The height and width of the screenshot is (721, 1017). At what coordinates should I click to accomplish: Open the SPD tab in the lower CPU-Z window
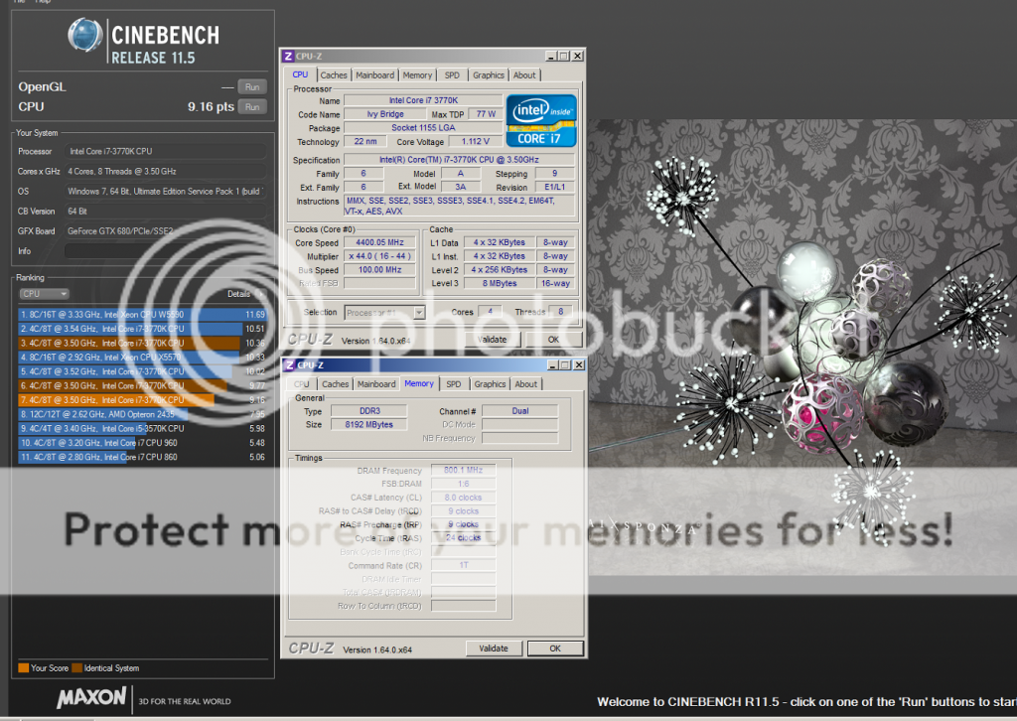(x=454, y=384)
